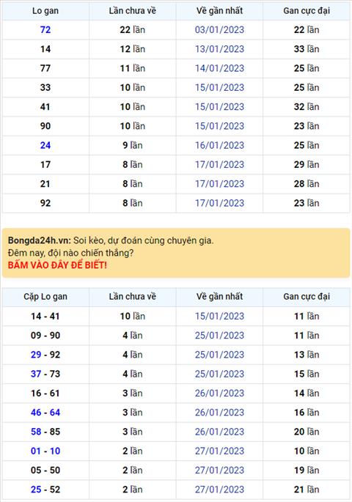Screen dimensions: 352x502
Task: Open the date link in row 58 - 85
Action: tap(219, 432)
